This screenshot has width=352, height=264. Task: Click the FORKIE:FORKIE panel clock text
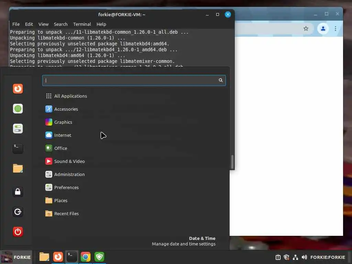328,257
